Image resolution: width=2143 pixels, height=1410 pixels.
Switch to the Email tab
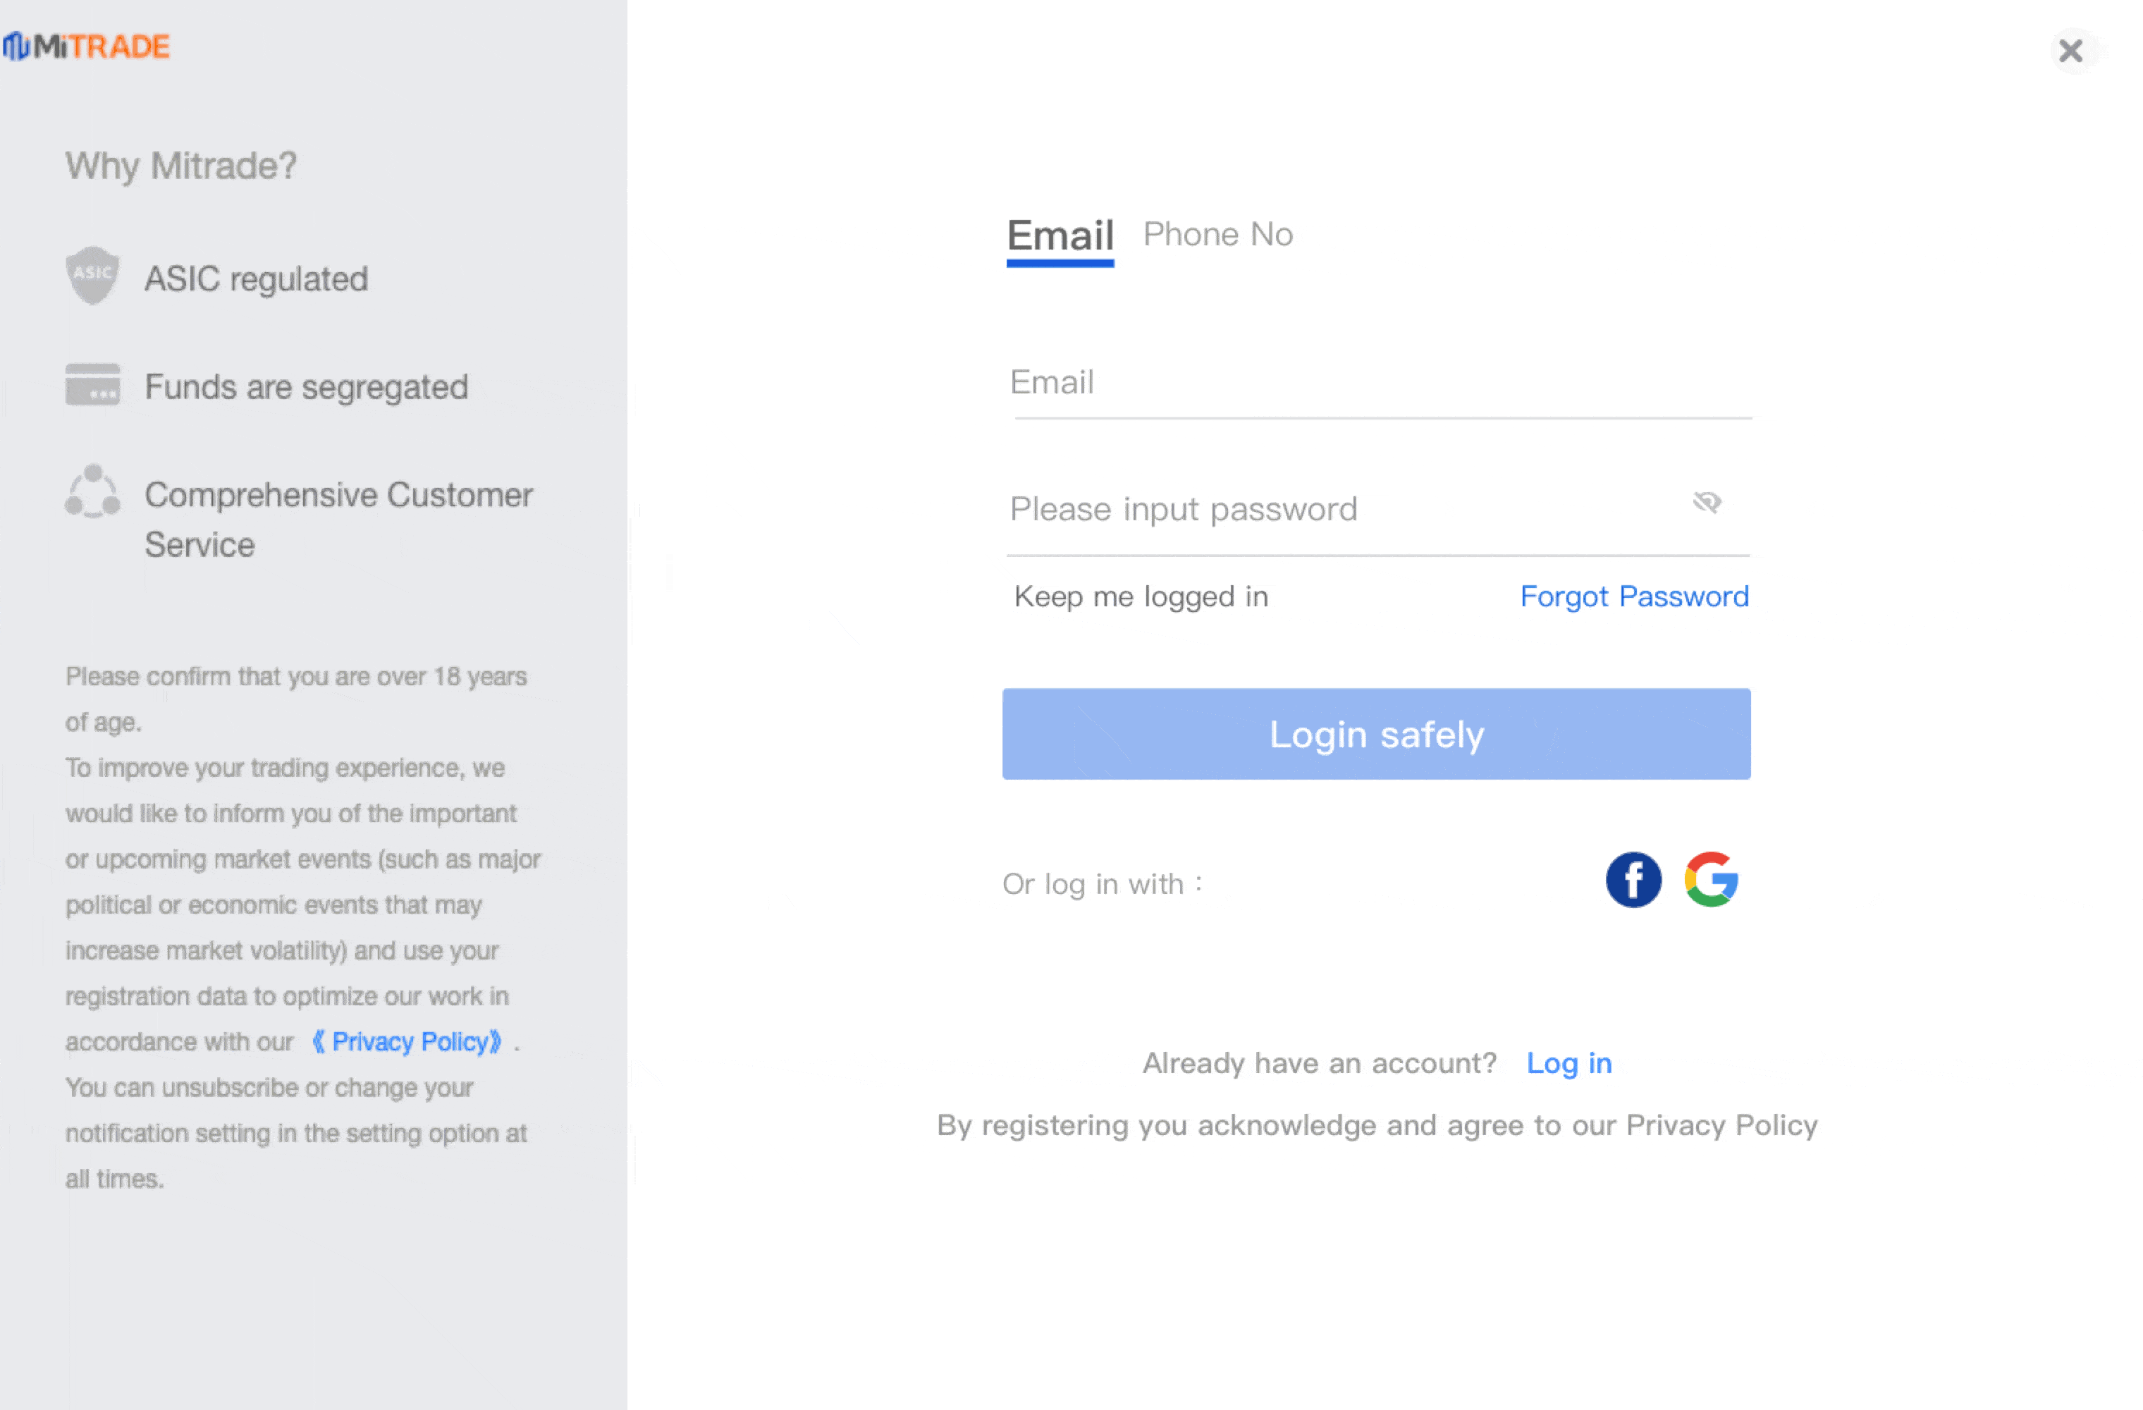tap(1060, 236)
